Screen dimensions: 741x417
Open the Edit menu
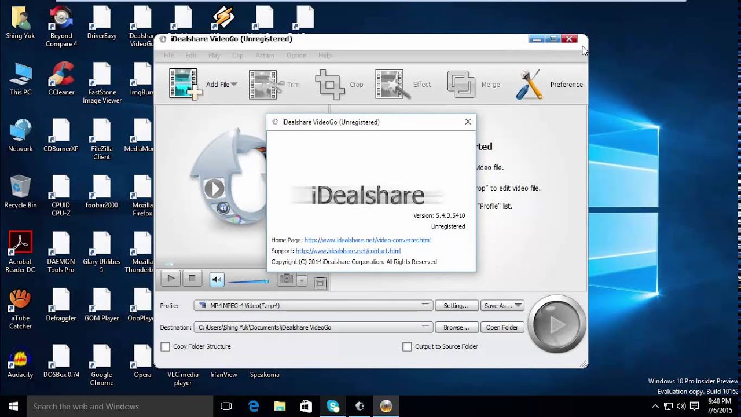click(190, 56)
